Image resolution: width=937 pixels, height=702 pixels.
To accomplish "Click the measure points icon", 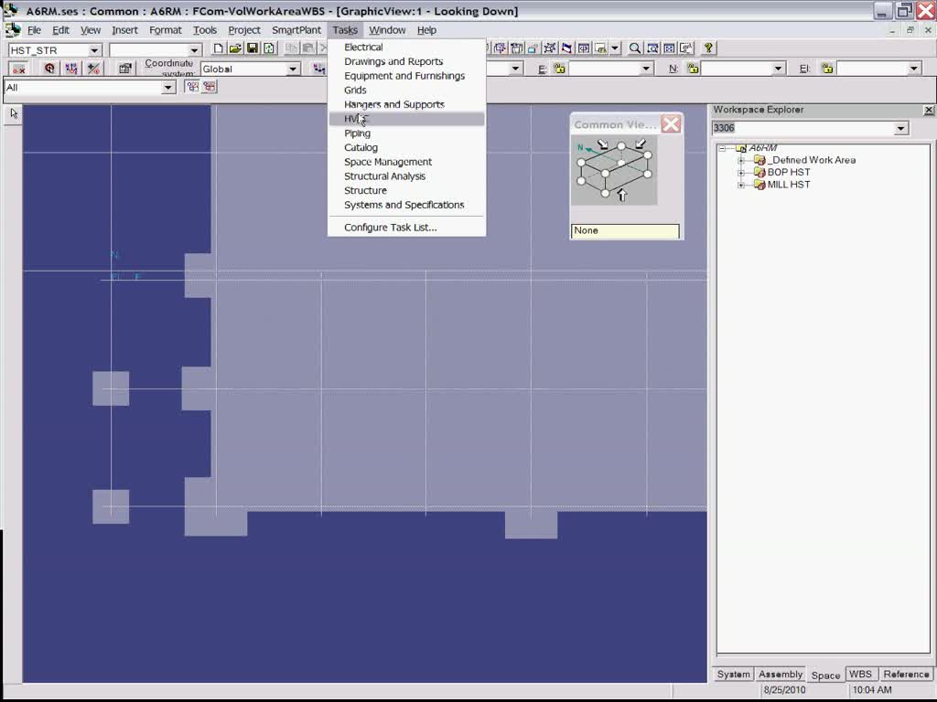I will [x=71, y=69].
